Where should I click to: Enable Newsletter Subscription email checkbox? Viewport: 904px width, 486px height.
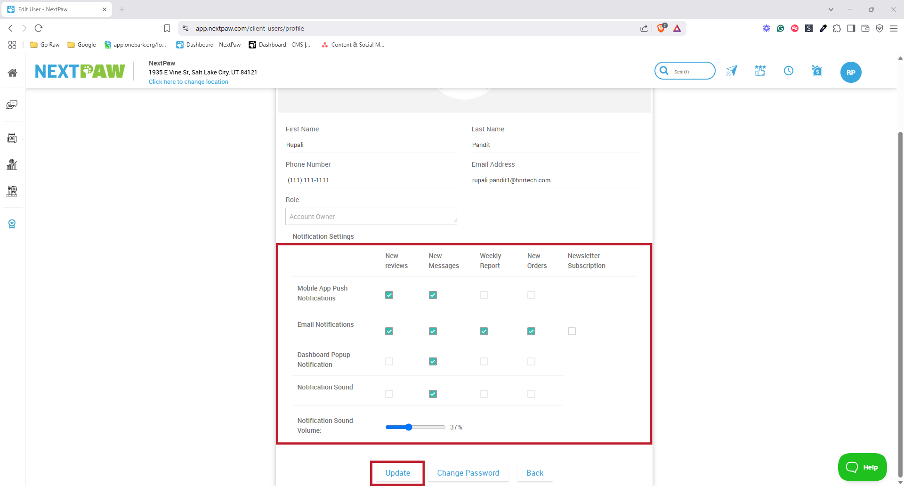[572, 331]
